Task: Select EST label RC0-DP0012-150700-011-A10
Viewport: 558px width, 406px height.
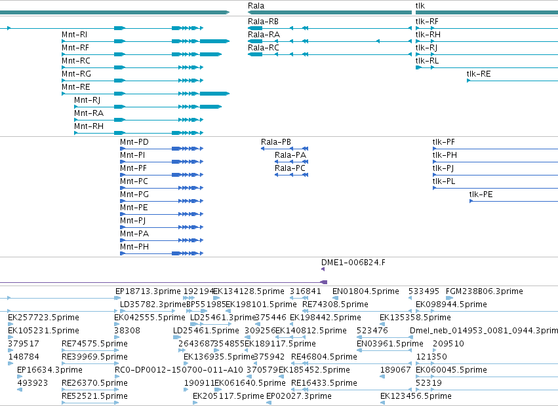Action: [179, 370]
